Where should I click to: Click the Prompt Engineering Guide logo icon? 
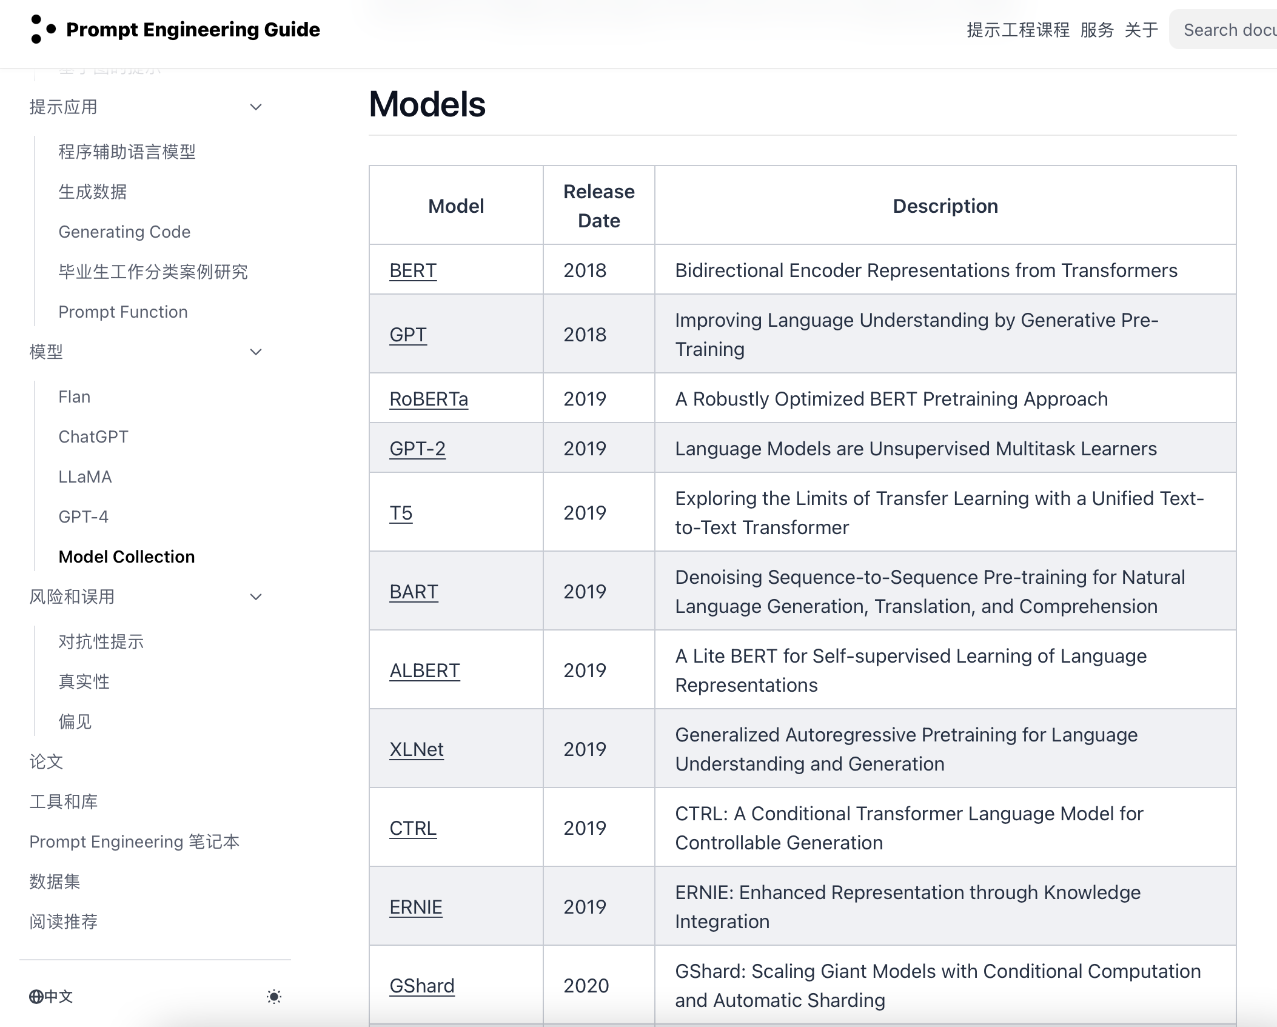(42, 29)
